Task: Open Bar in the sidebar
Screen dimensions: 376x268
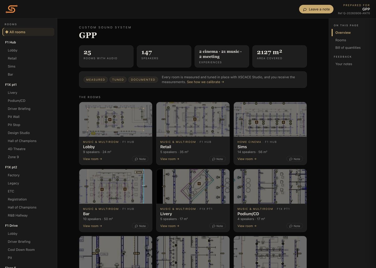Action: click(x=10, y=74)
